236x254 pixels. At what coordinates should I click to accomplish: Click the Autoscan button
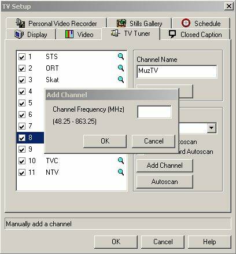pyautogui.click(x=165, y=182)
